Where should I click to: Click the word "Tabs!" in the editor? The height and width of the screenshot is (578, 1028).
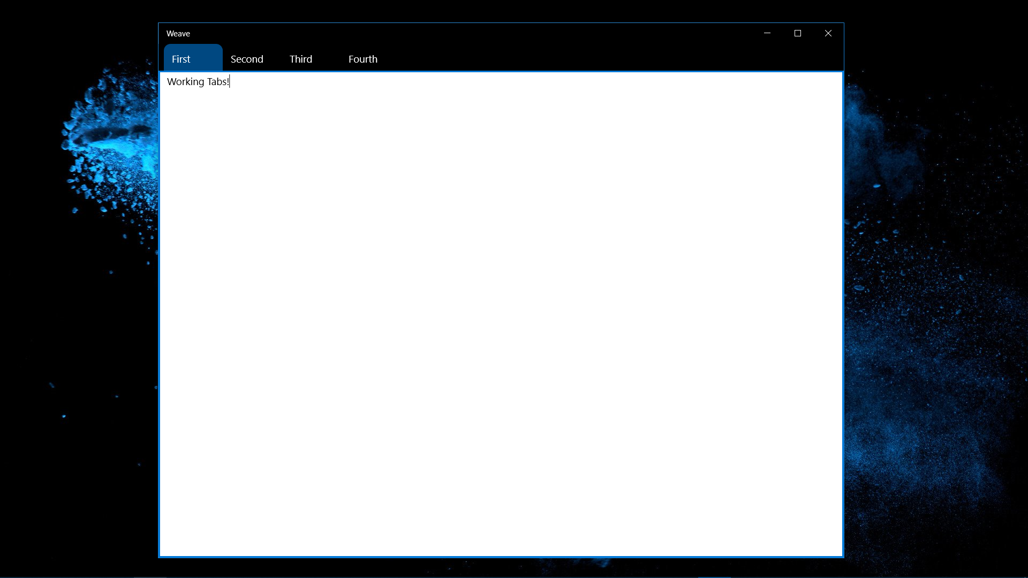click(217, 82)
